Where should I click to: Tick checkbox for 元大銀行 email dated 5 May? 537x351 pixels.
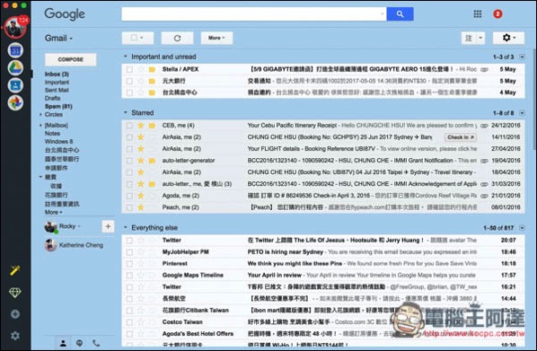[x=129, y=81]
